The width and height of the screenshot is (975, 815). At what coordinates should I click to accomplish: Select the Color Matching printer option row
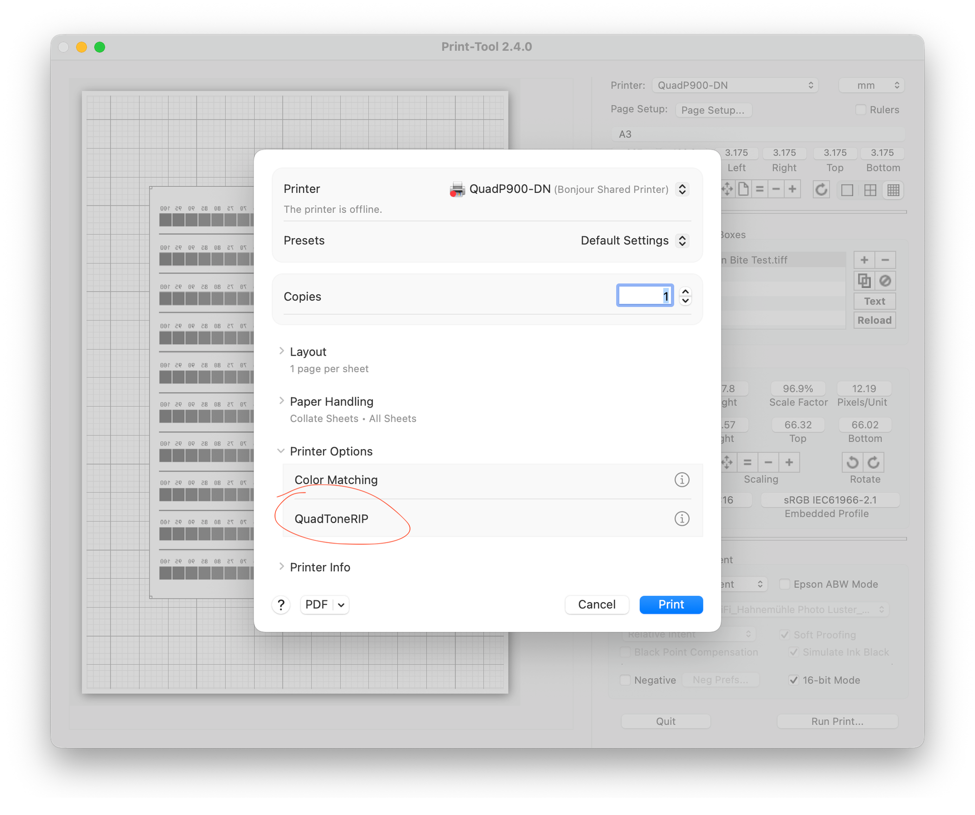pos(492,480)
